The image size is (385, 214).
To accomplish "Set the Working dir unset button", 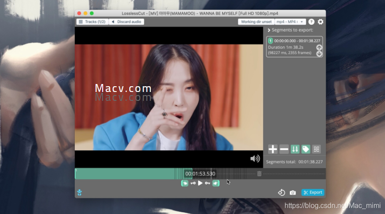I will click(256, 22).
